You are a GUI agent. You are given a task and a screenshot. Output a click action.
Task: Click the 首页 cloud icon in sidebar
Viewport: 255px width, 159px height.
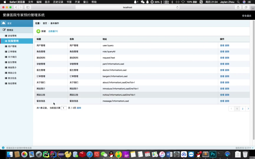4,23
